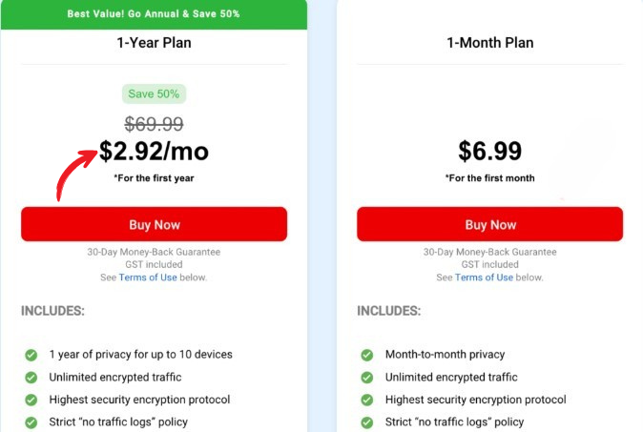Click checkmark beside 1-Month 'Unlimited encrypted traffic'

coord(367,378)
